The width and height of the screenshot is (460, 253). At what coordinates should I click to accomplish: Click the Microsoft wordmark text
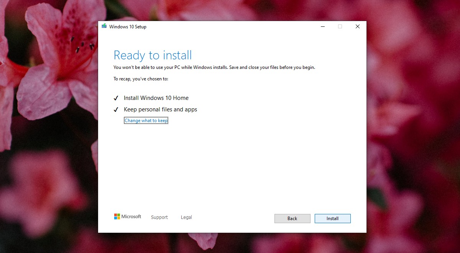tap(131, 216)
